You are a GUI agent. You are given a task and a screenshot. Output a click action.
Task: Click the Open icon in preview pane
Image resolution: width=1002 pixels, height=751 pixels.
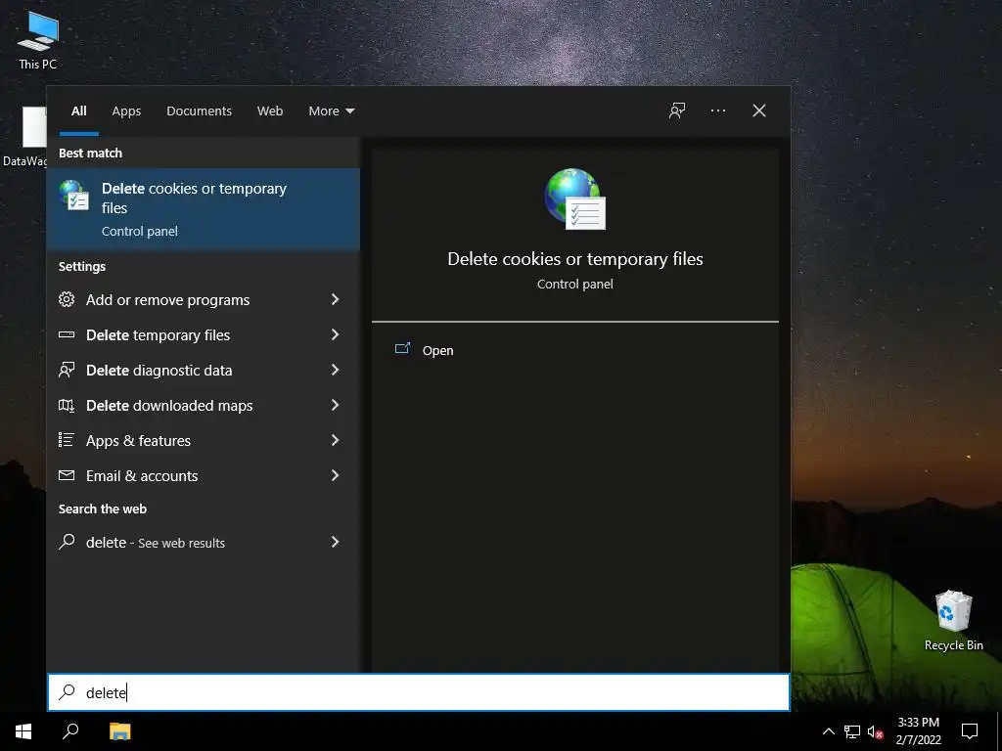point(402,349)
